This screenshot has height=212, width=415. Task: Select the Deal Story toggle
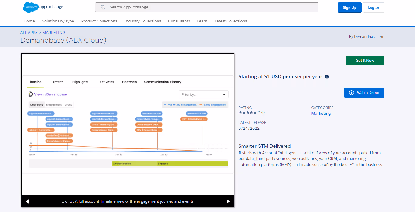[37, 105]
